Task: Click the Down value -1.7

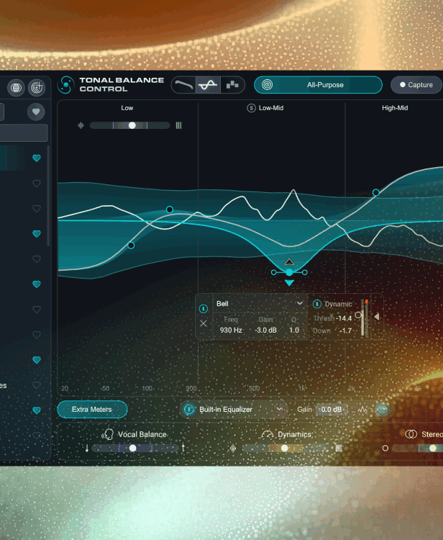Action: pyautogui.click(x=345, y=330)
